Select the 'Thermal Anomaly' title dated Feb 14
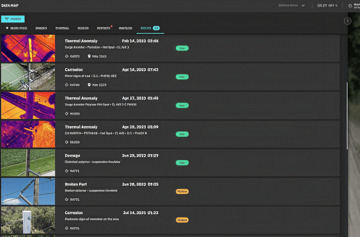Viewport: 360px width, 237px height. pos(81,41)
